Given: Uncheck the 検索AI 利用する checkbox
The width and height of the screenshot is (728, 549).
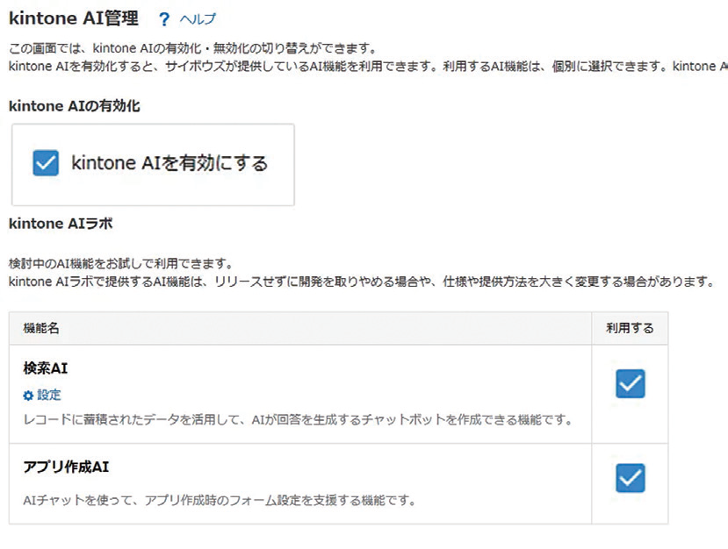Looking at the screenshot, I should 630,383.
